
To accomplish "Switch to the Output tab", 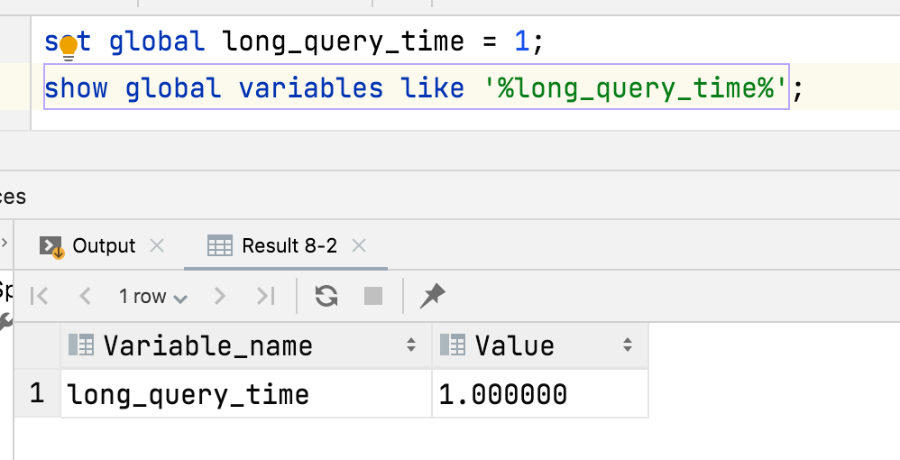I will point(104,246).
